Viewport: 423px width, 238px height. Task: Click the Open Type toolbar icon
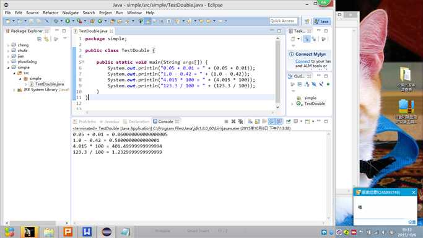(x=112, y=21)
